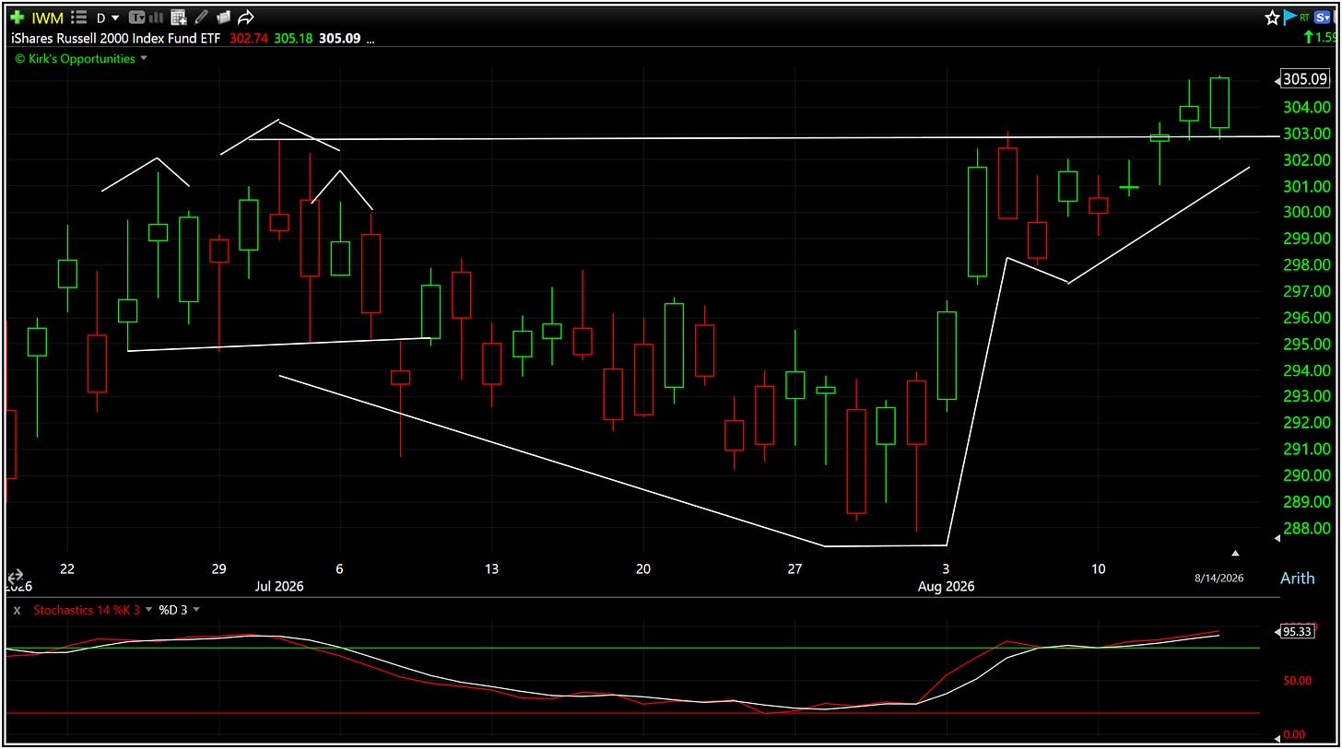The image size is (1342, 749).
Task: Click the Aug 2026 label on the time axis
Action: click(946, 586)
